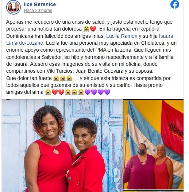The image size is (189, 192).
Task: Click the crying emoji right after 'alma'
Action: [x=48, y=92]
